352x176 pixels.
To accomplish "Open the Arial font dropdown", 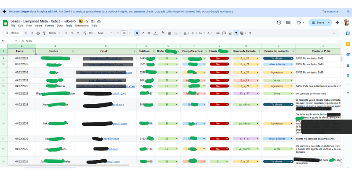I will point(105,33).
